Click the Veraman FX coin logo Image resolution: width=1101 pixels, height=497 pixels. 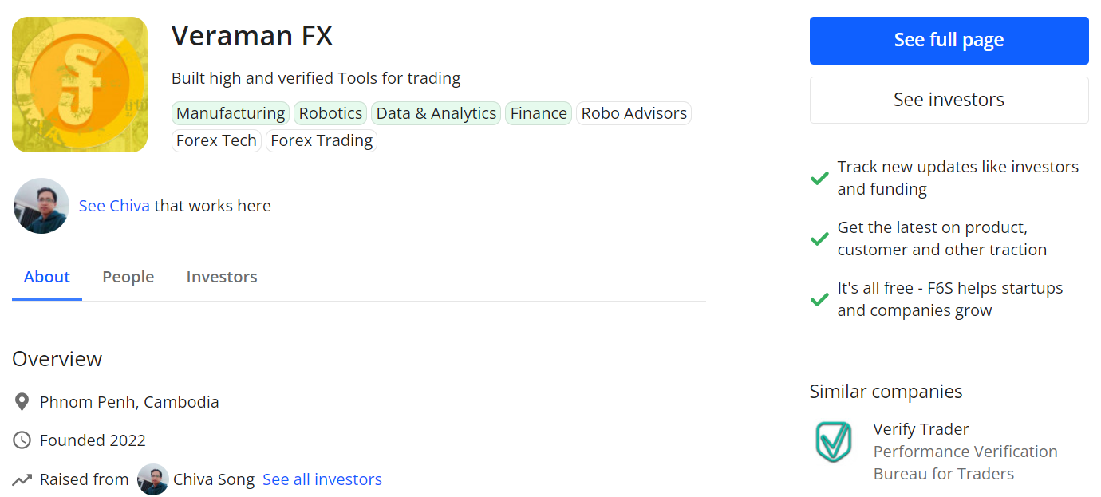[x=80, y=85]
